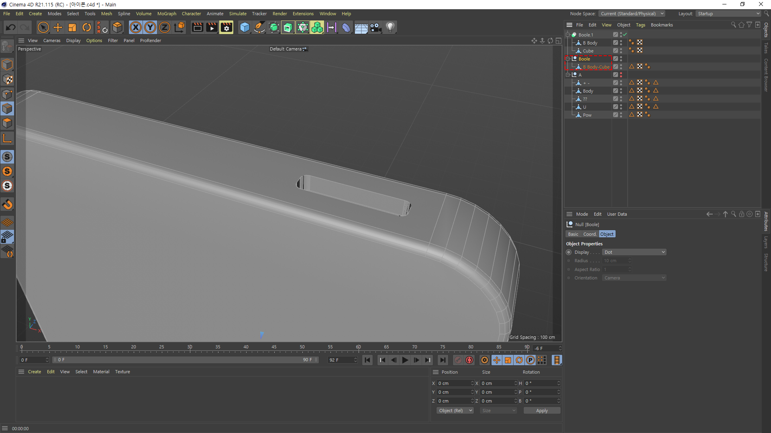Toggle Boole.1 enable checkmark
Viewport: 771px width, 433px height.
(x=625, y=34)
